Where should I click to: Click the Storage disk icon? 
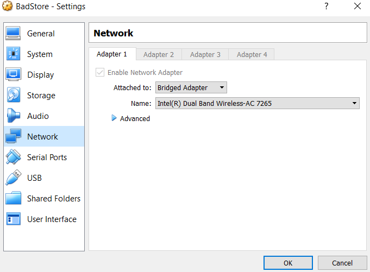14,96
